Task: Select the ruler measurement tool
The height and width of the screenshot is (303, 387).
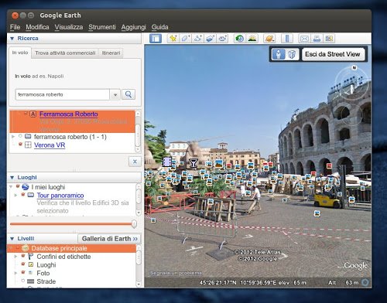Action: pos(287,39)
